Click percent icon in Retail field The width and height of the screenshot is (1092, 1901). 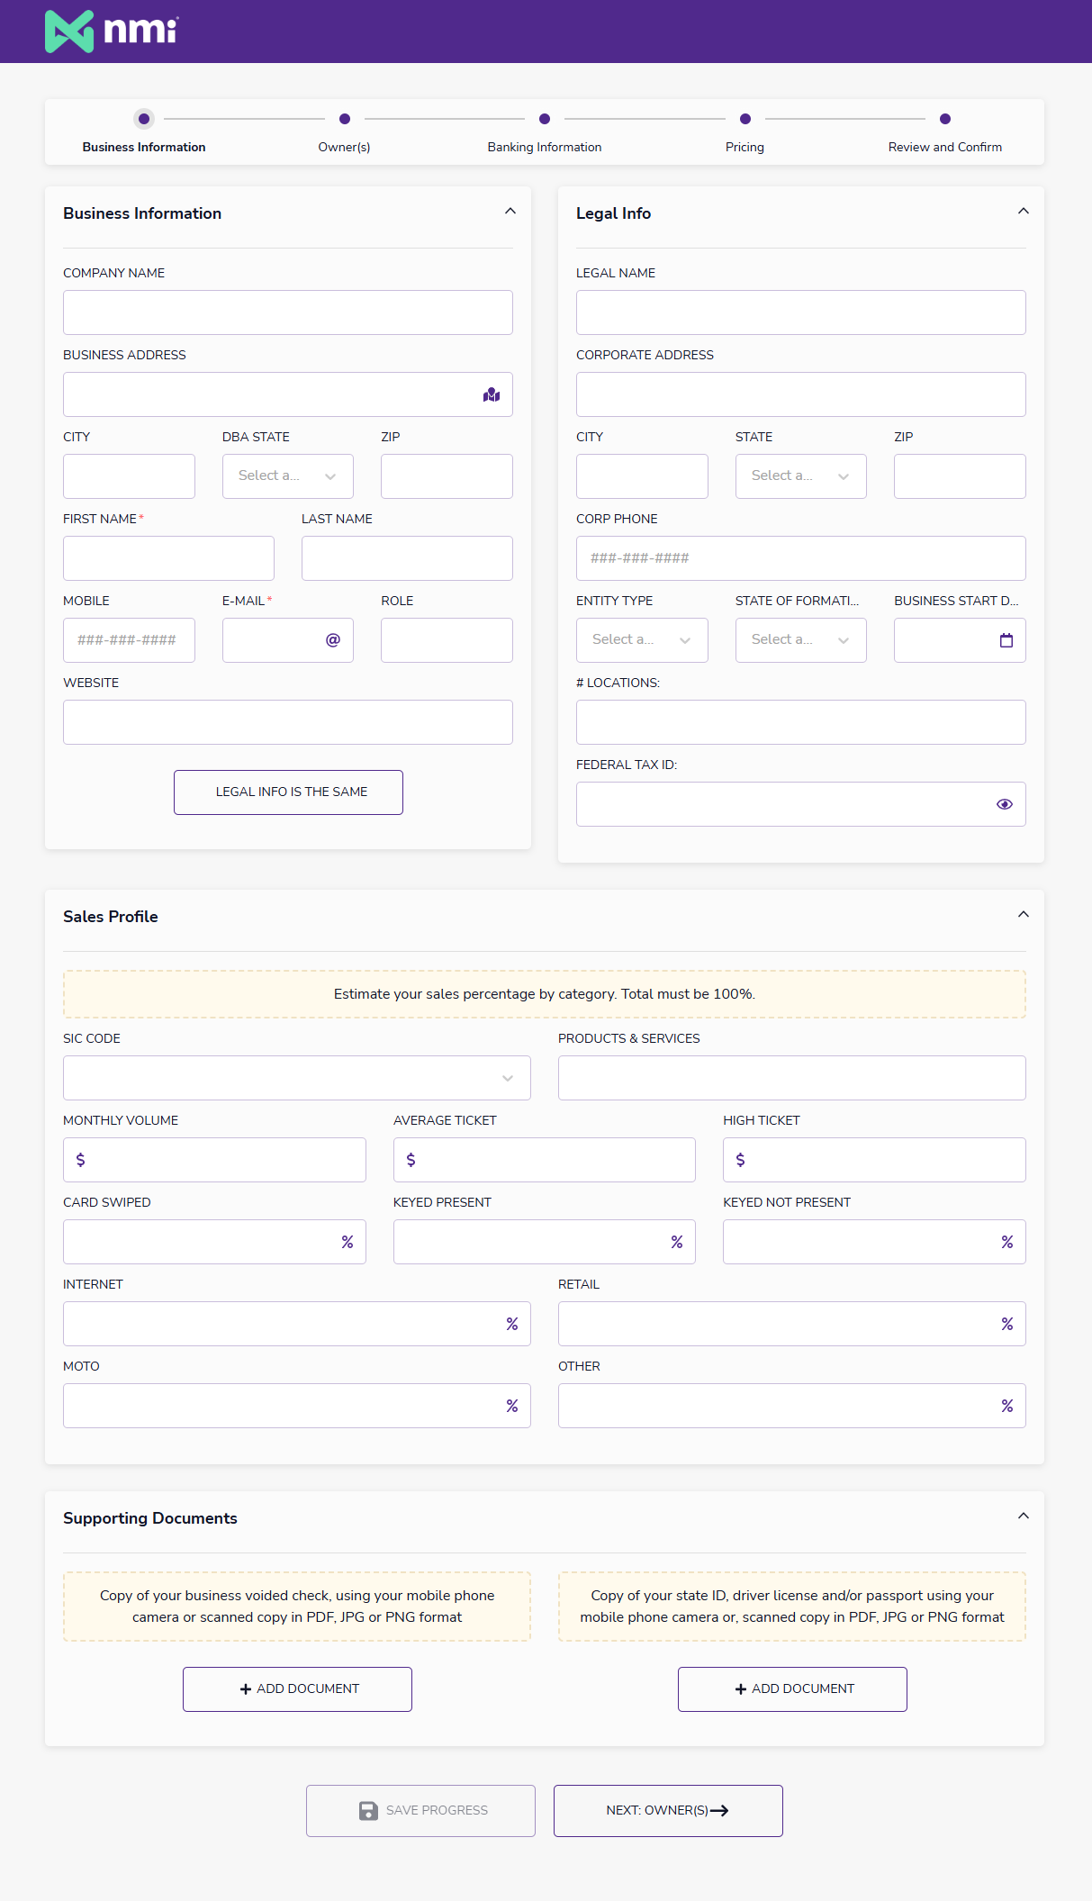(1007, 1324)
